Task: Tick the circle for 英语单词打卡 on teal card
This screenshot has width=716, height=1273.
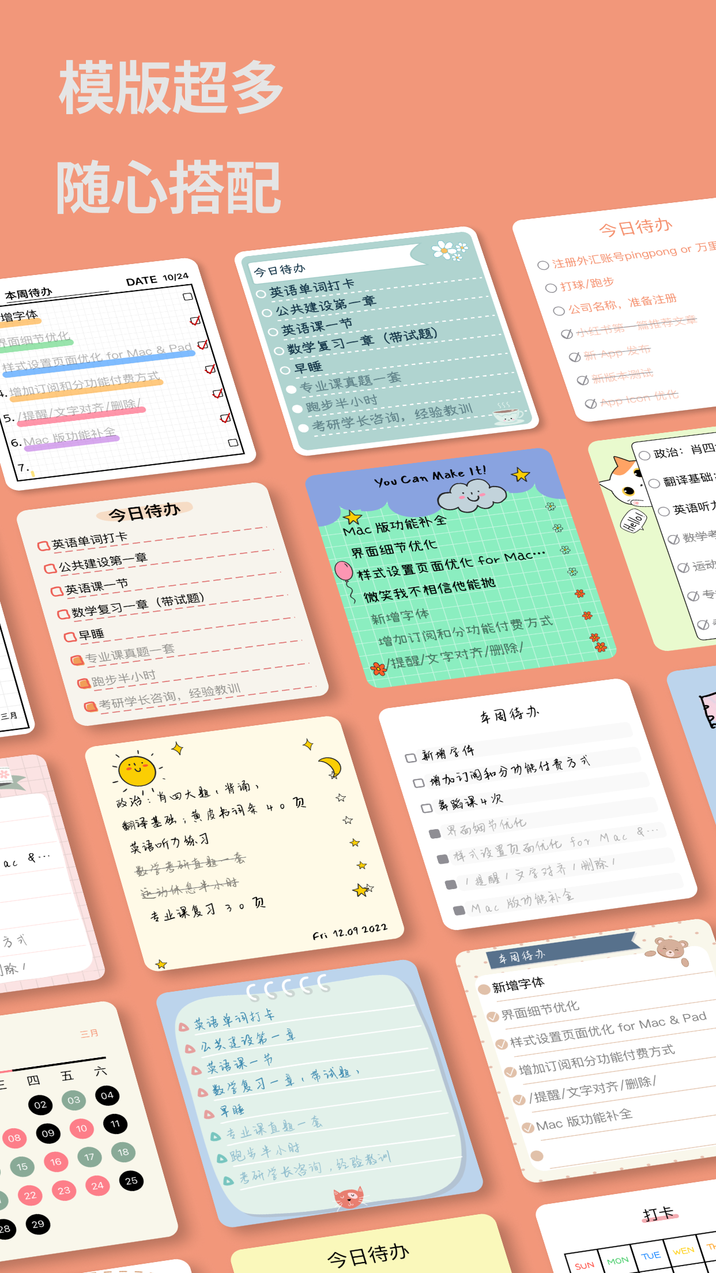Action: click(x=261, y=293)
